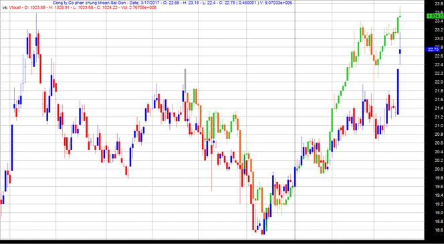This screenshot has width=444, height=245.
Task: Click the green 1,024.22 index value tag
Action: tap(435, 17)
